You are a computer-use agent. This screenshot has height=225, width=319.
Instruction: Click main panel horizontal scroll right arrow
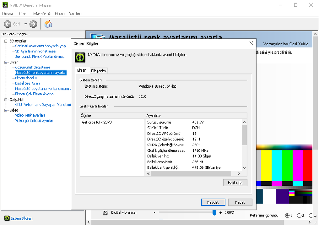(x=310, y=222)
